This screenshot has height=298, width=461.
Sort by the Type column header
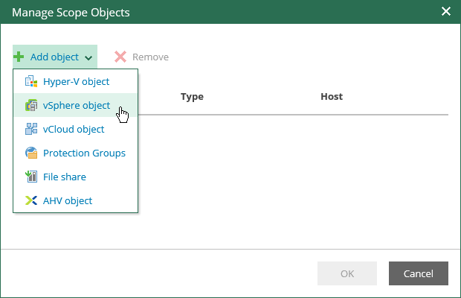[192, 97]
